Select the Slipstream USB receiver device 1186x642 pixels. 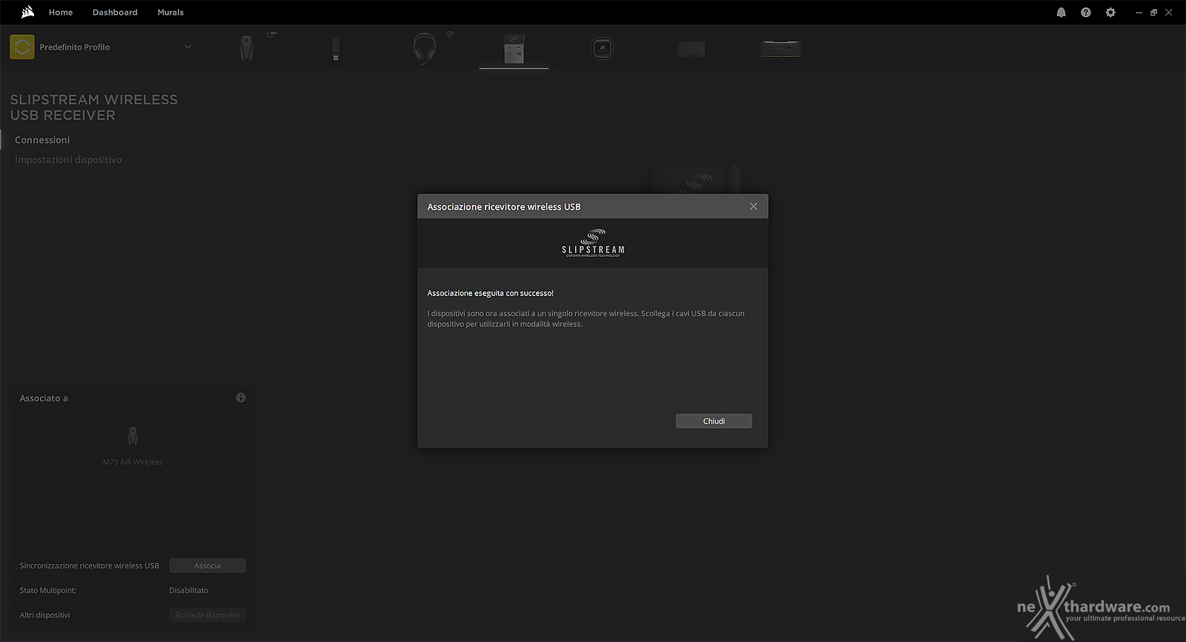[x=514, y=49]
